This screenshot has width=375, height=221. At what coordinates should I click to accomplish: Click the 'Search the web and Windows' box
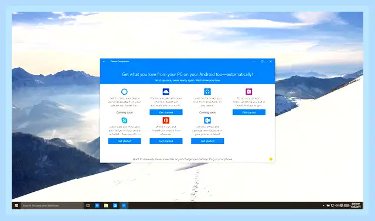tap(52, 205)
